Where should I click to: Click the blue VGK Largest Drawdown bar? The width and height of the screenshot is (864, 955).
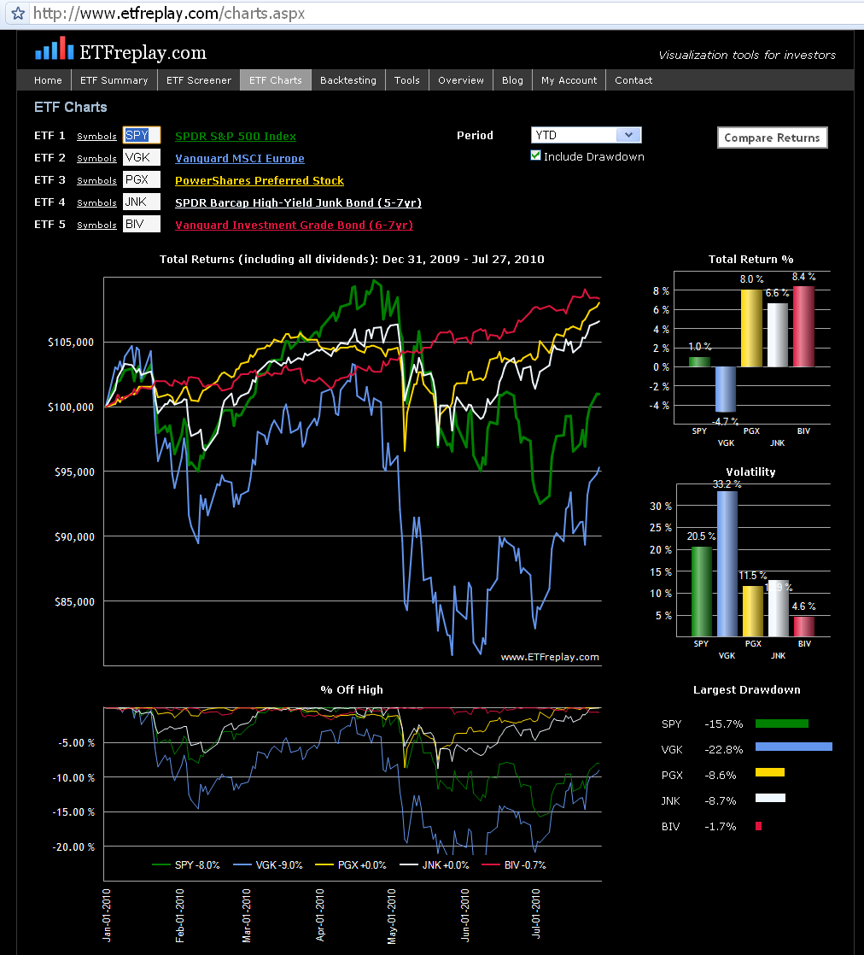(x=794, y=747)
